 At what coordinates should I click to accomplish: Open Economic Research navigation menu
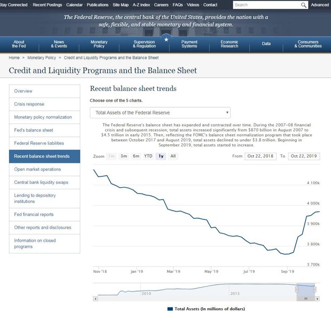pyautogui.click(x=229, y=44)
